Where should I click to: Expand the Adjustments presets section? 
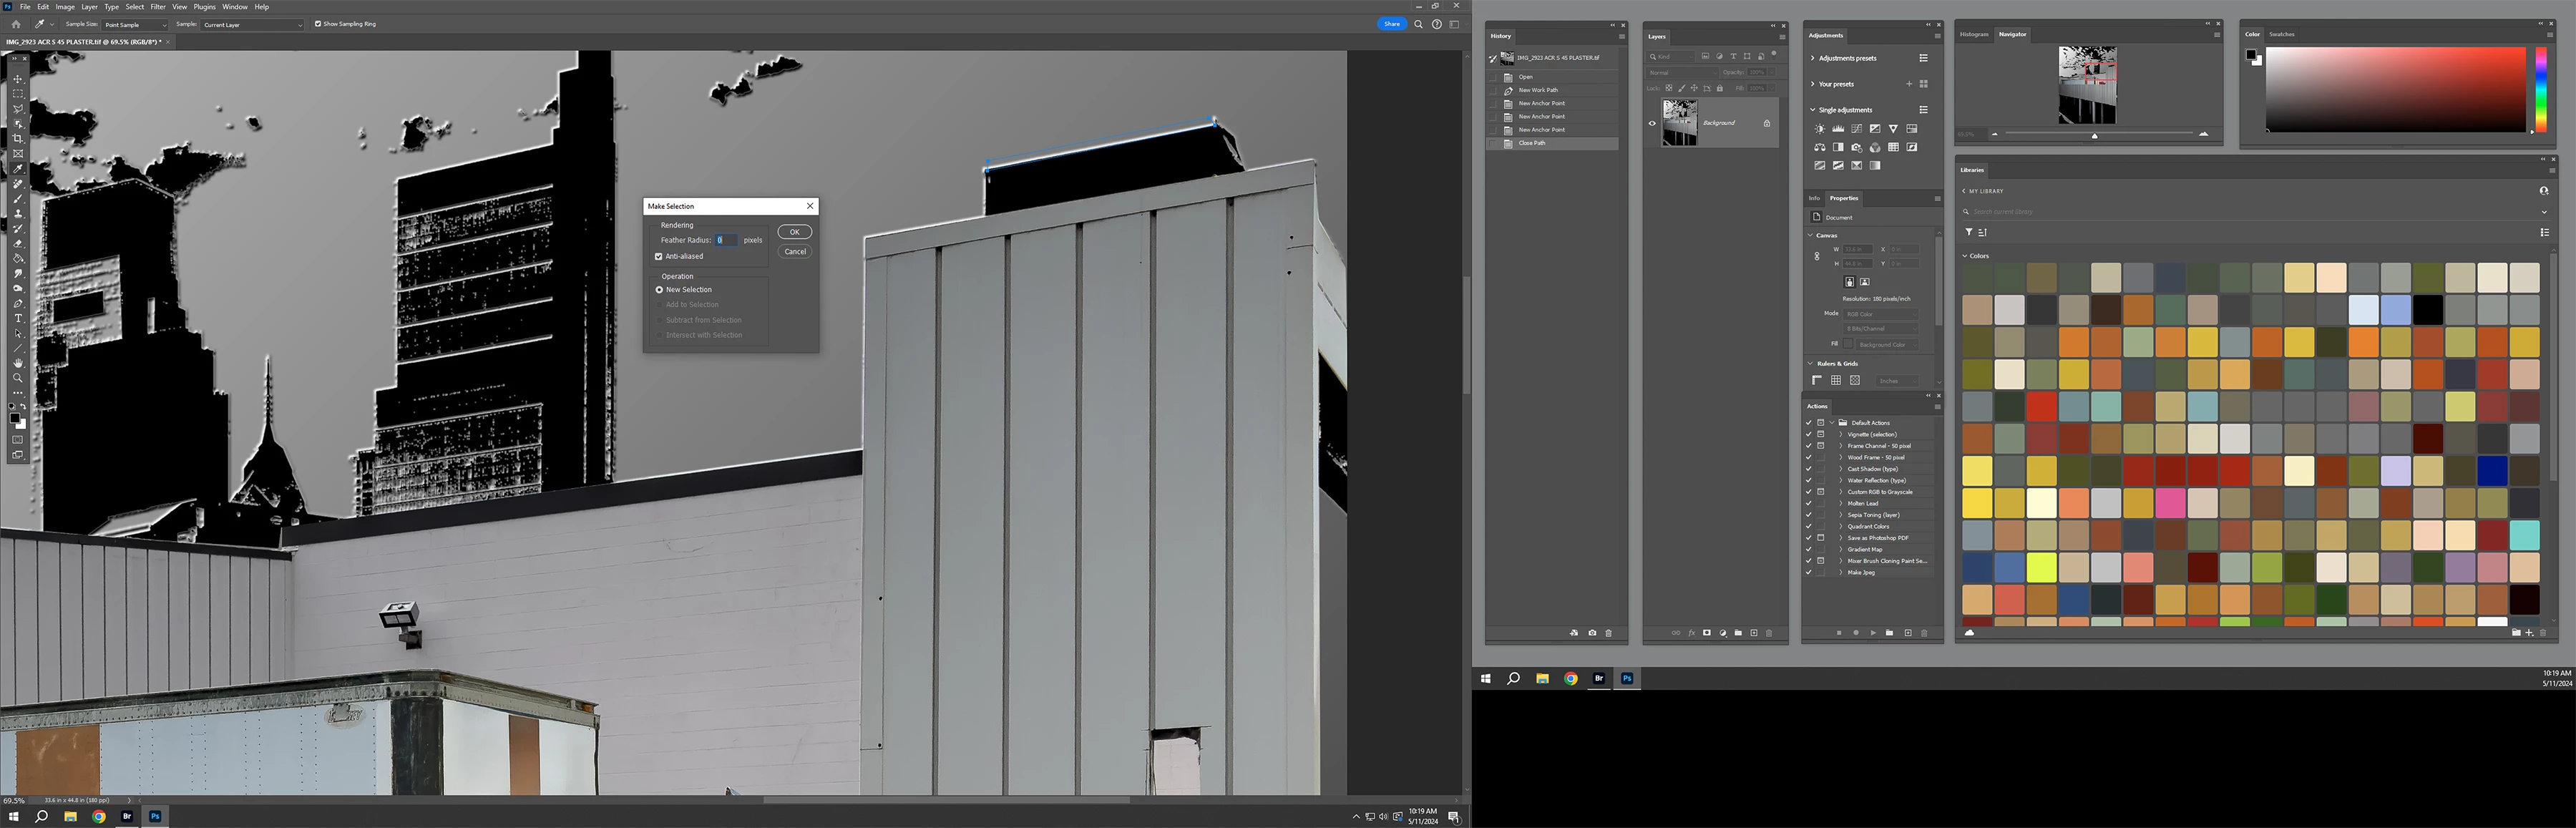tap(1812, 58)
